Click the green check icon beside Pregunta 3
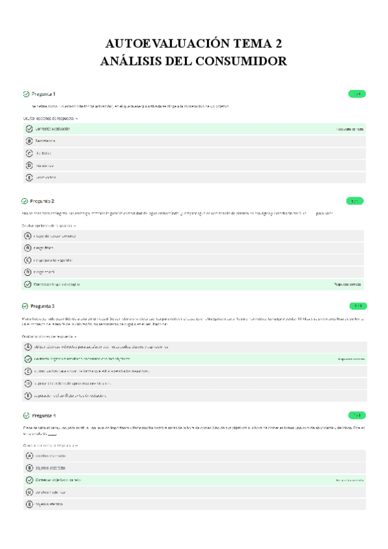This screenshot has width=388, height=549. coord(25,306)
